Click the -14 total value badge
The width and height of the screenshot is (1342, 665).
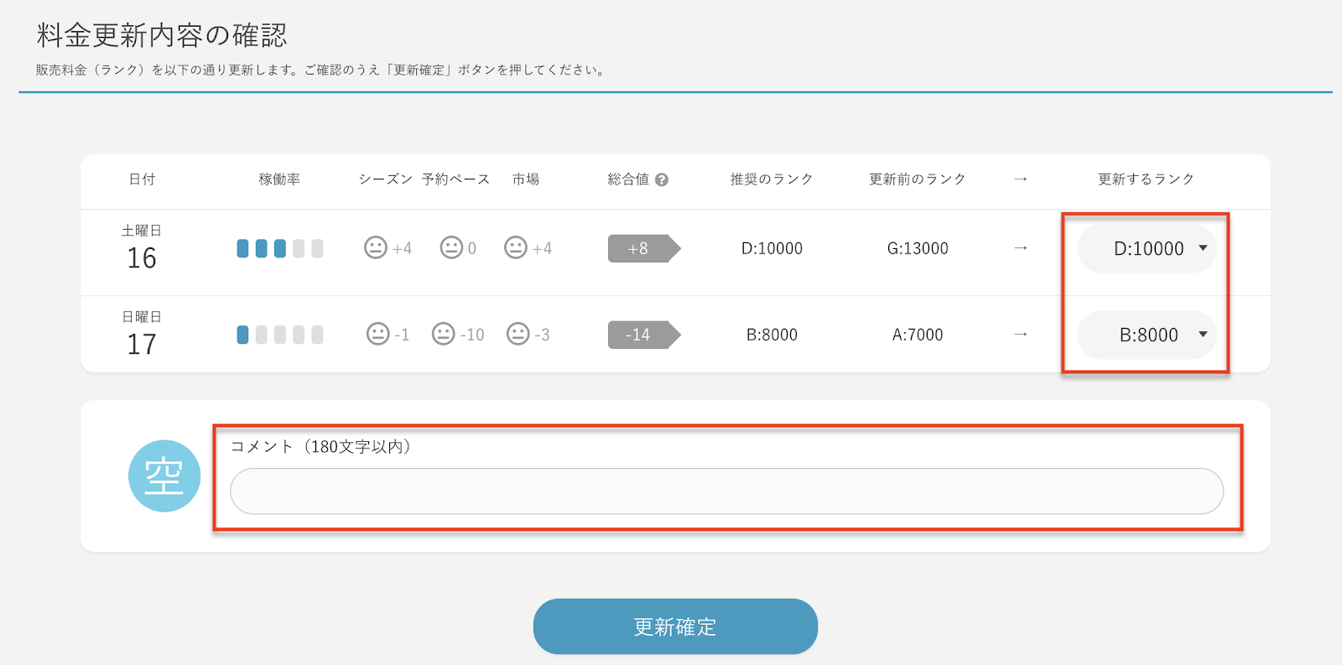[x=643, y=335]
